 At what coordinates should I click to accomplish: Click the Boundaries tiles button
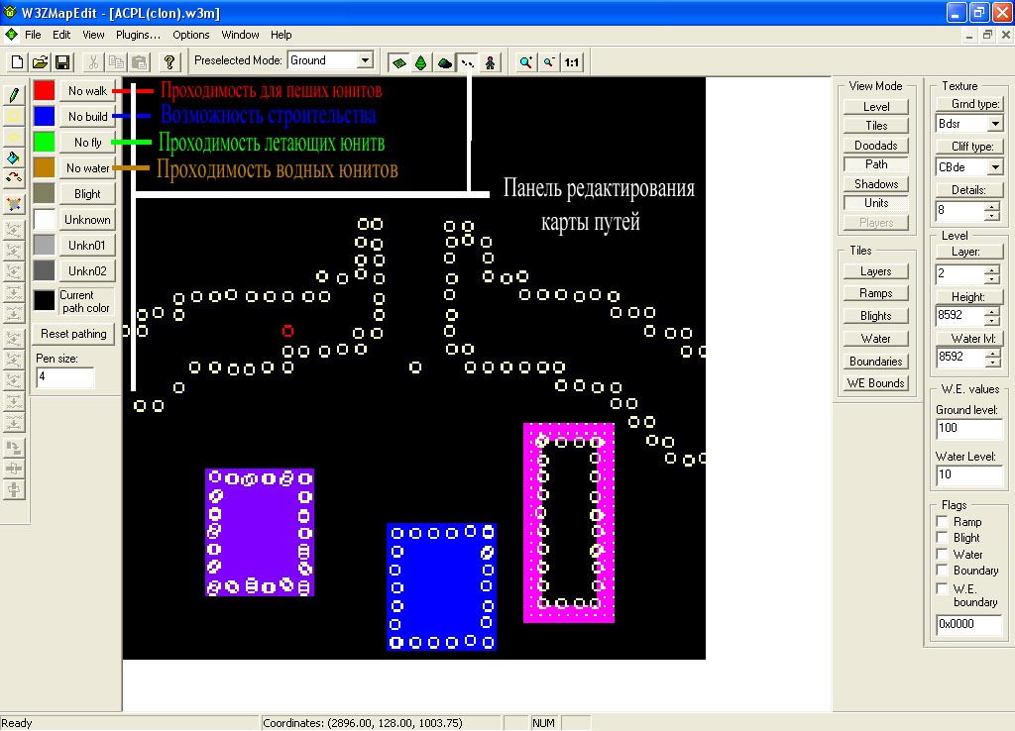(x=876, y=361)
